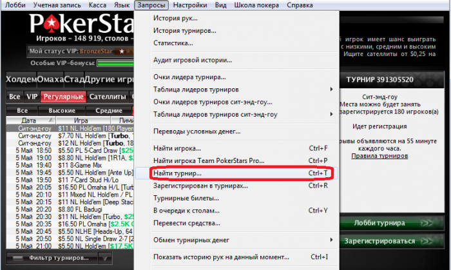Expand Обмен турнирных денег submenu
This screenshot has width=451, height=270.
(x=236, y=240)
